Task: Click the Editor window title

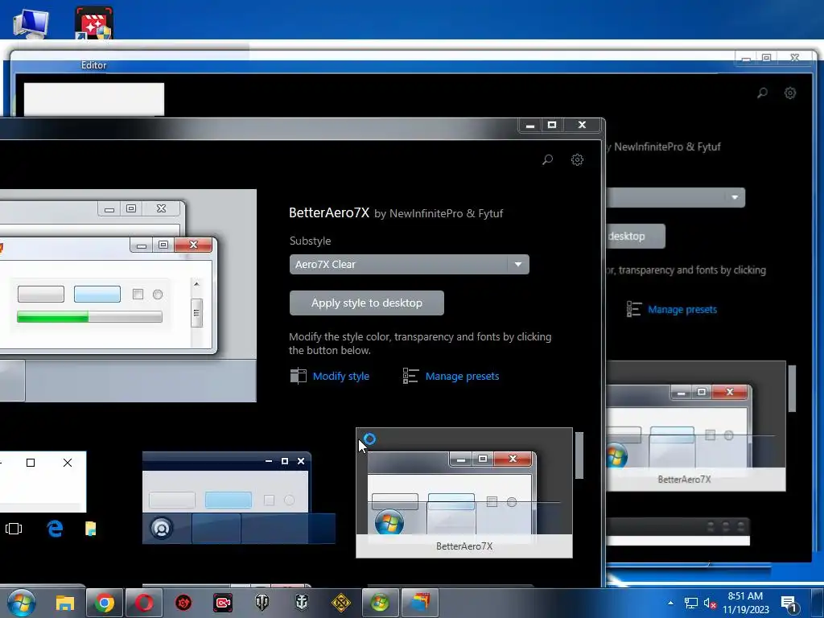Action: [x=93, y=65]
